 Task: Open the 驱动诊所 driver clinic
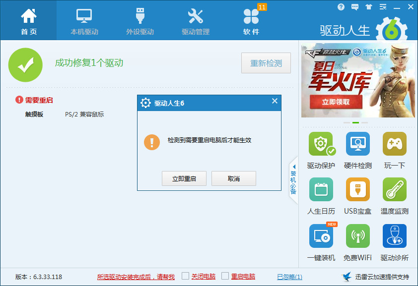394,237
